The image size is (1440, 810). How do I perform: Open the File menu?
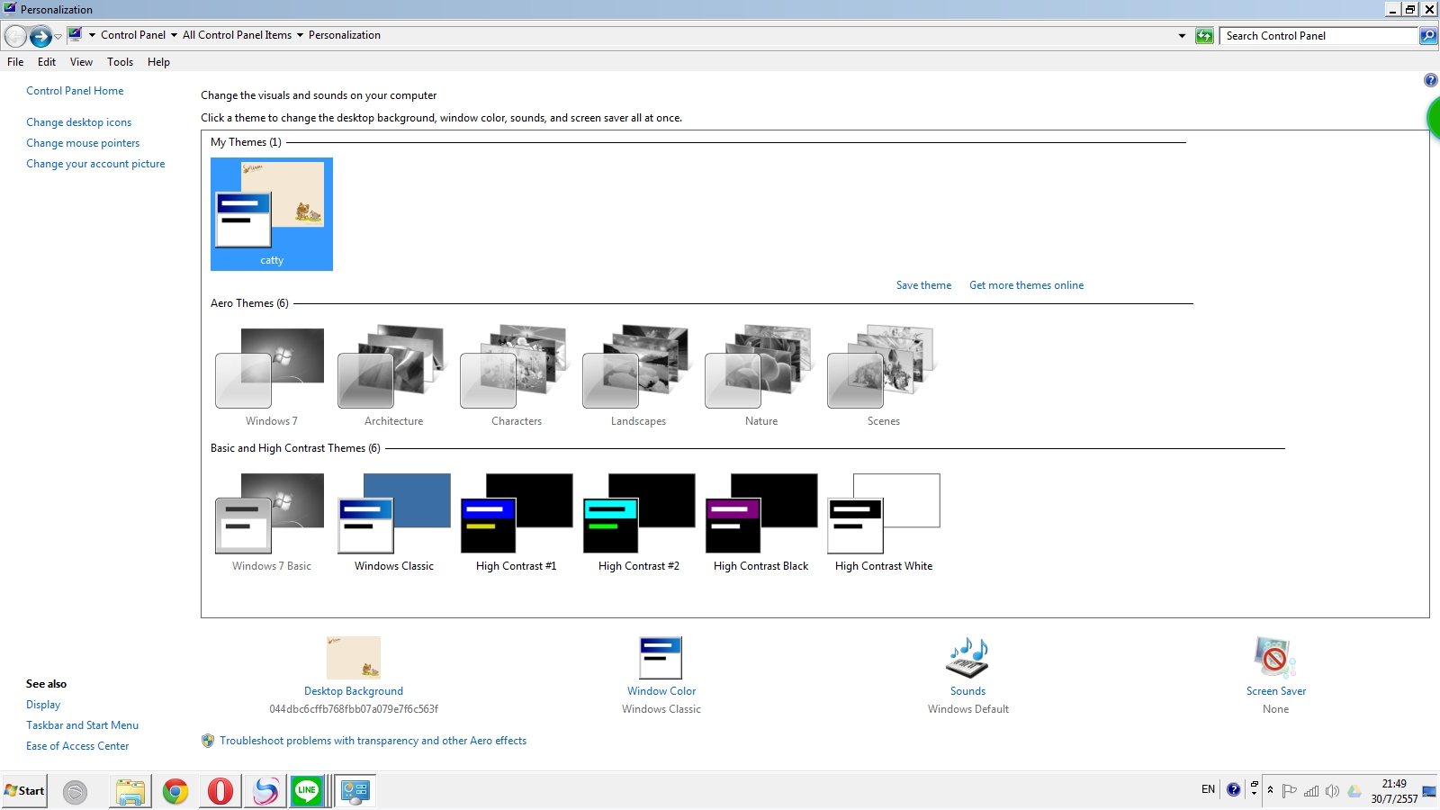[15, 62]
